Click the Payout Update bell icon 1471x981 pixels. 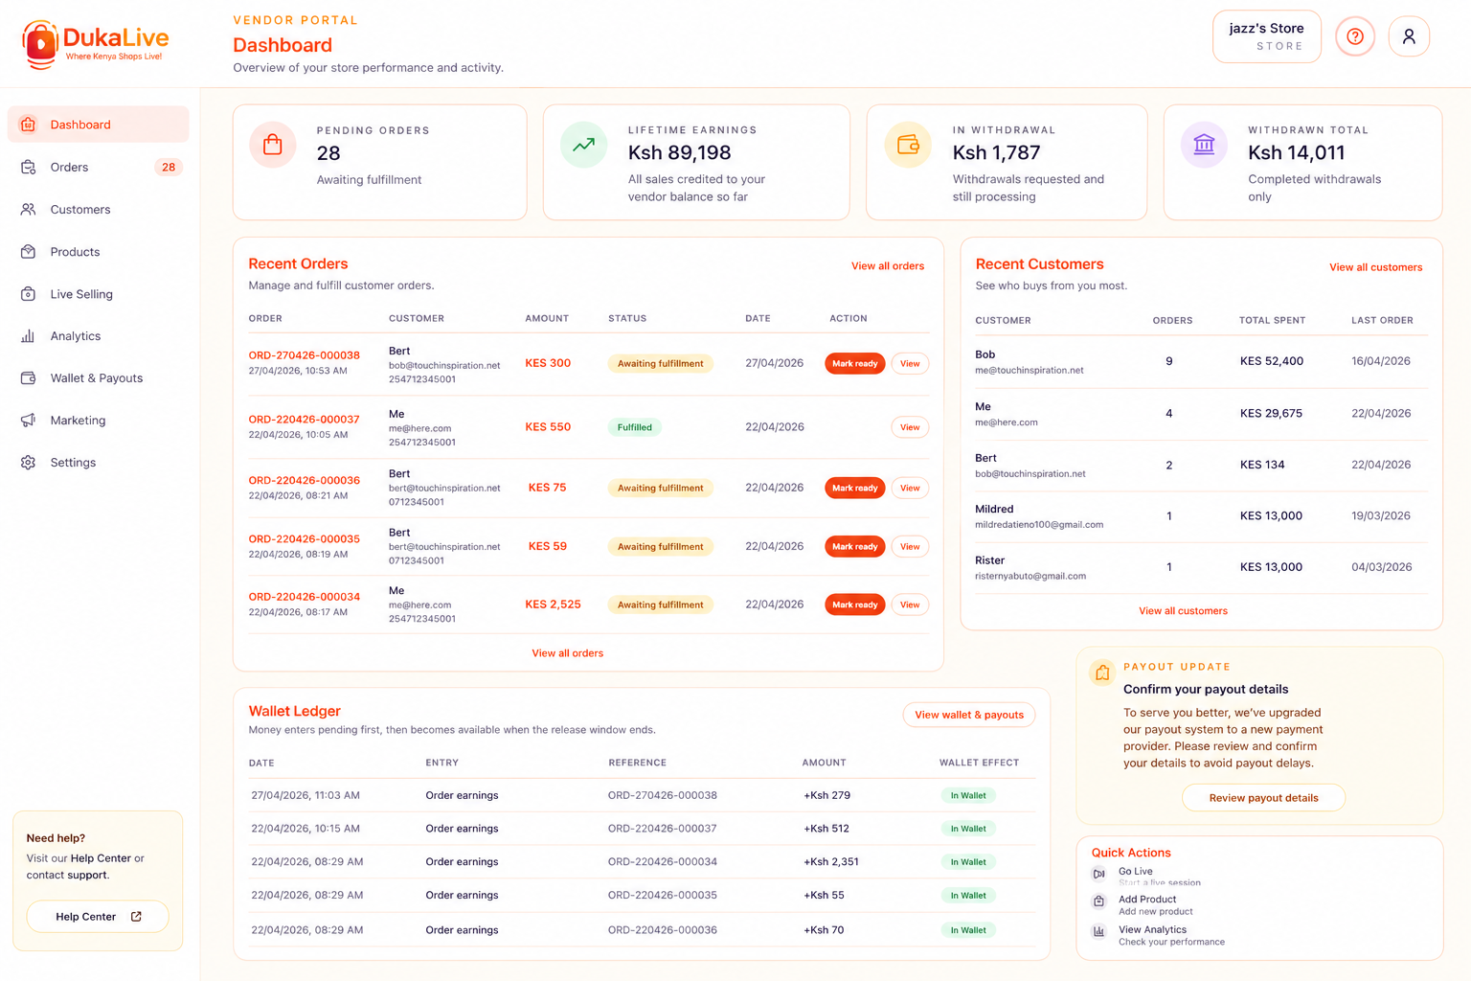1102,673
